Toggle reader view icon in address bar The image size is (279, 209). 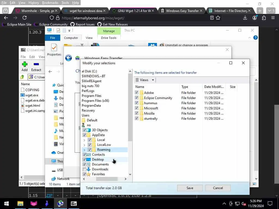tap(212, 18)
